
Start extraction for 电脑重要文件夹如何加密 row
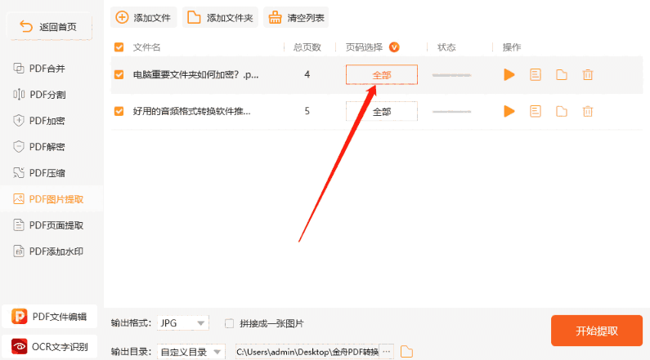click(x=509, y=75)
